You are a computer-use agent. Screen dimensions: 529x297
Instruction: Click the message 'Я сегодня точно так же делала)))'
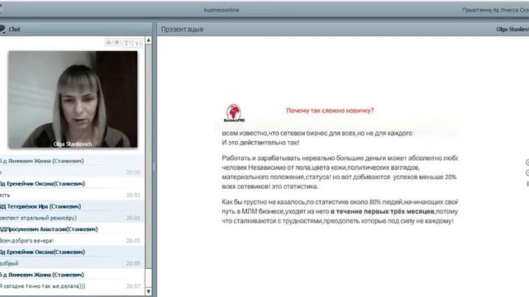(42, 286)
